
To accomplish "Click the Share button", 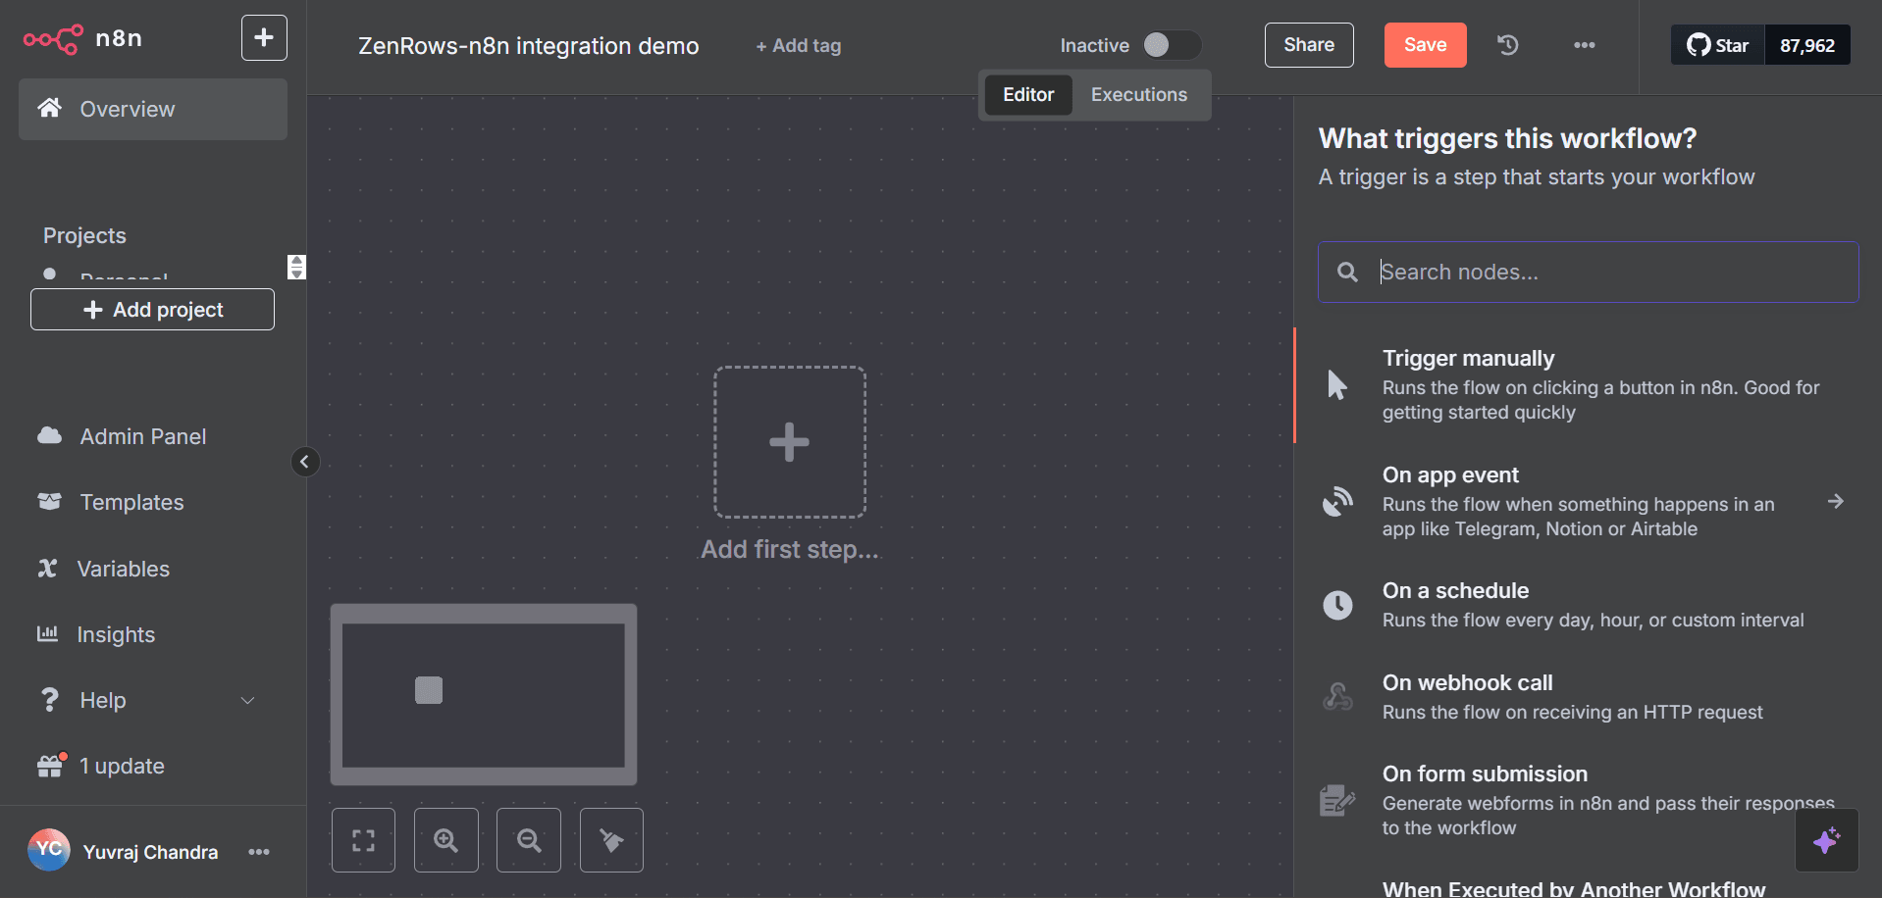I will tap(1309, 45).
